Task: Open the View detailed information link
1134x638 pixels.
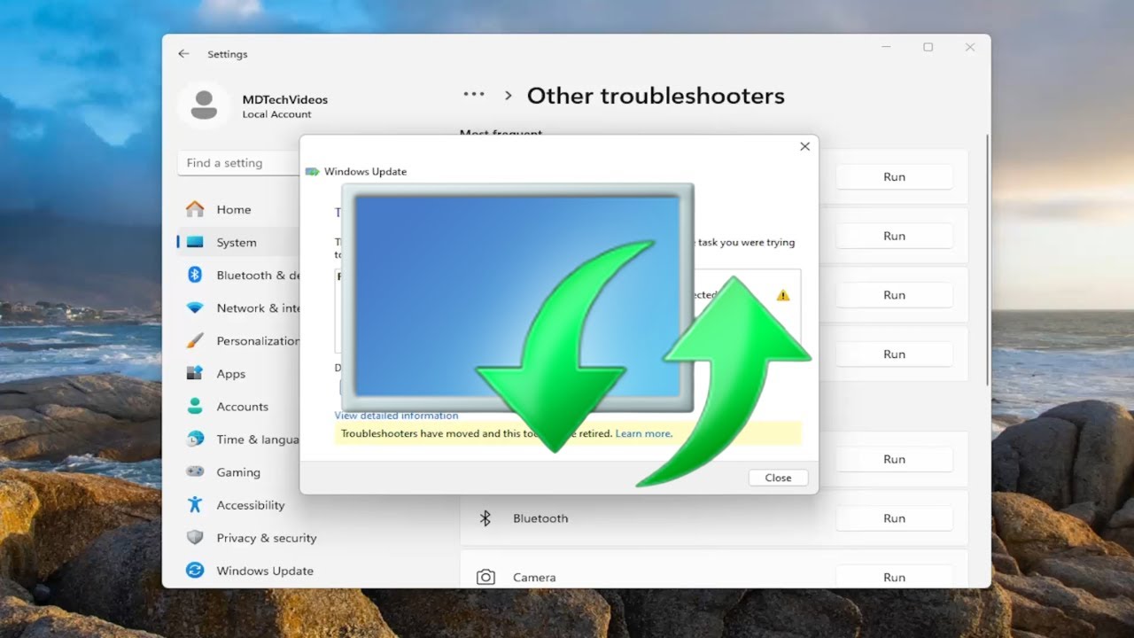Action: [x=396, y=415]
